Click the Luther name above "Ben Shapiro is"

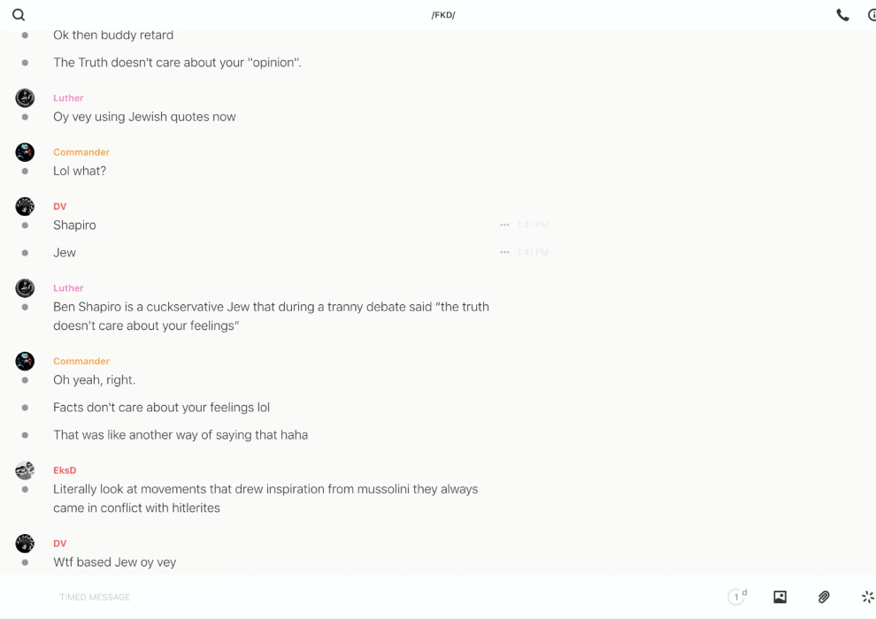click(x=68, y=288)
